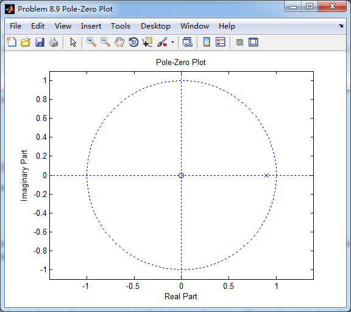Viewport: 351px width, 312px height.
Task: Activate the Edit Plot arrow tool
Action: coord(73,42)
